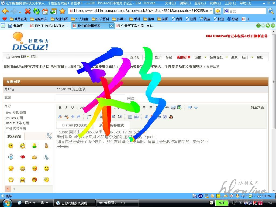Click the 退出 logout link

(x=34, y=57)
